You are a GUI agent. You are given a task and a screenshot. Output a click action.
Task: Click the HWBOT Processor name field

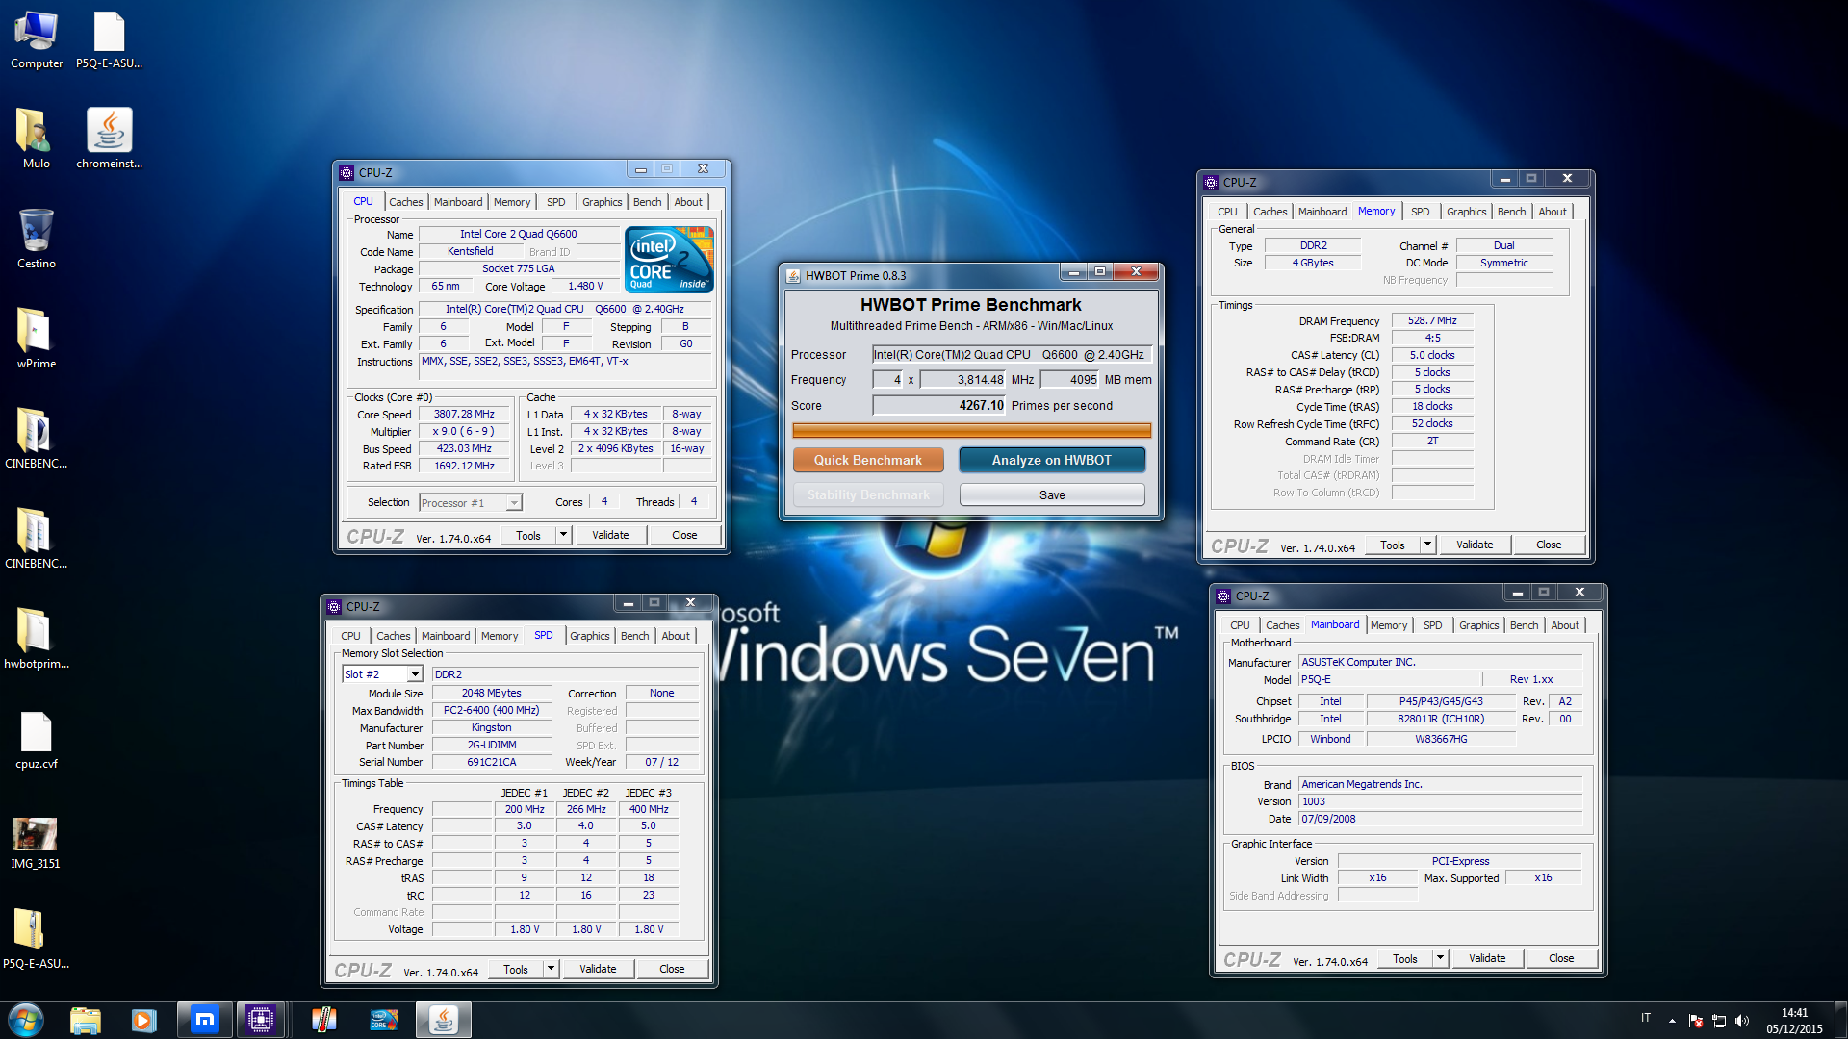pyautogui.click(x=1012, y=355)
